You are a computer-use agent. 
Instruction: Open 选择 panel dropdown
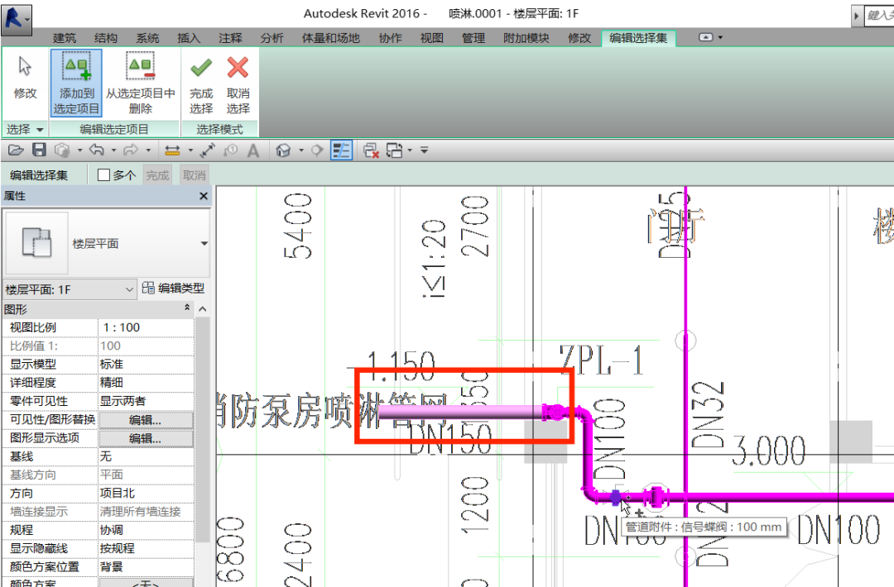(x=40, y=130)
